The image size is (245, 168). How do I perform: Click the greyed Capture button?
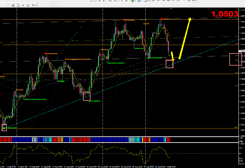(x=56, y=4)
